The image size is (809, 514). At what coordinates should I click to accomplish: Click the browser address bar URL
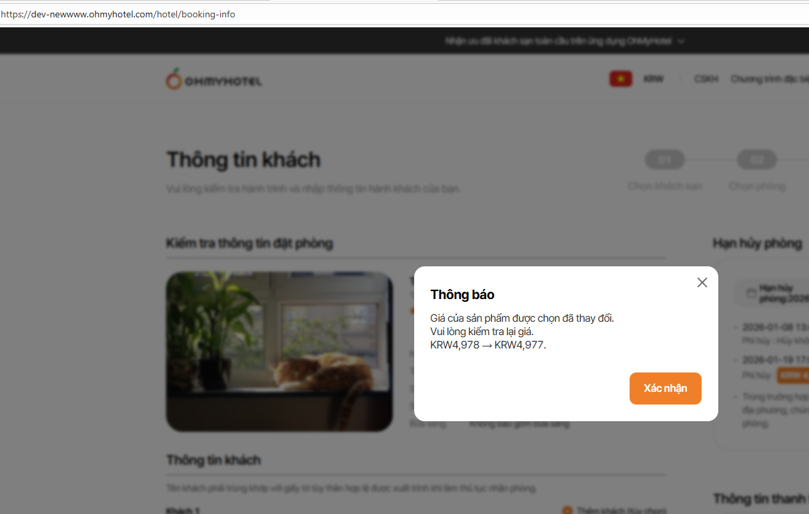(118, 14)
